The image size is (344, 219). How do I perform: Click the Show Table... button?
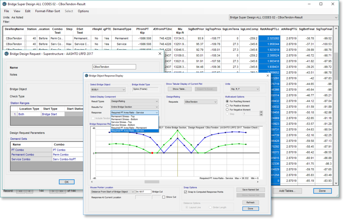click(x=179, y=89)
